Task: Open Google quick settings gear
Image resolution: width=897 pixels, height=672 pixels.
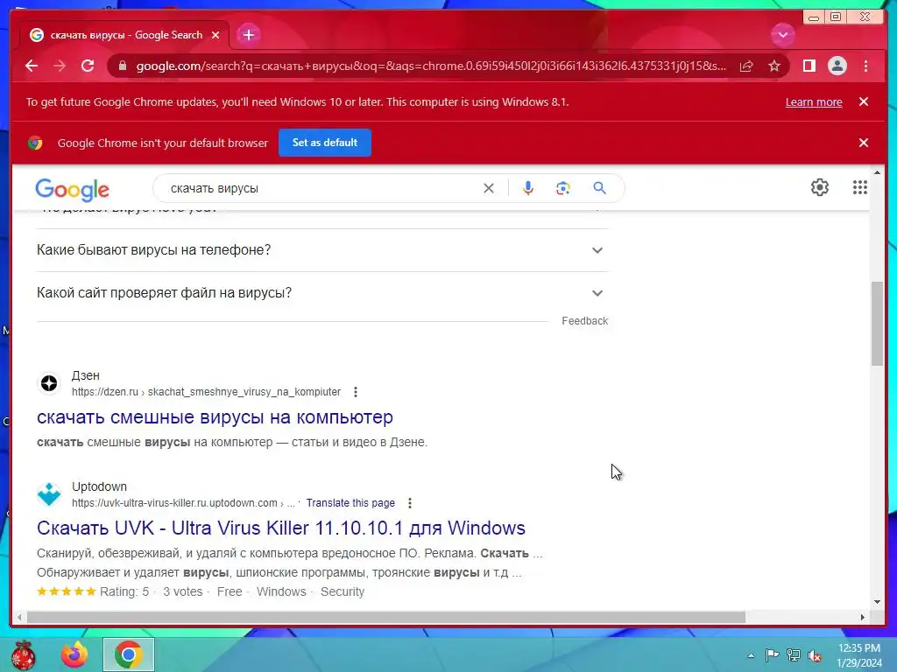Action: [820, 187]
